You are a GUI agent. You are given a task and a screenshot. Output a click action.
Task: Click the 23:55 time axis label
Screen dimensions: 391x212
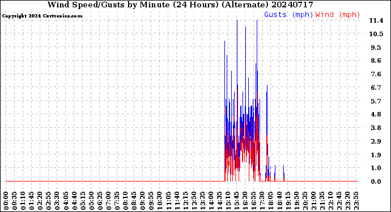(x=356, y=201)
